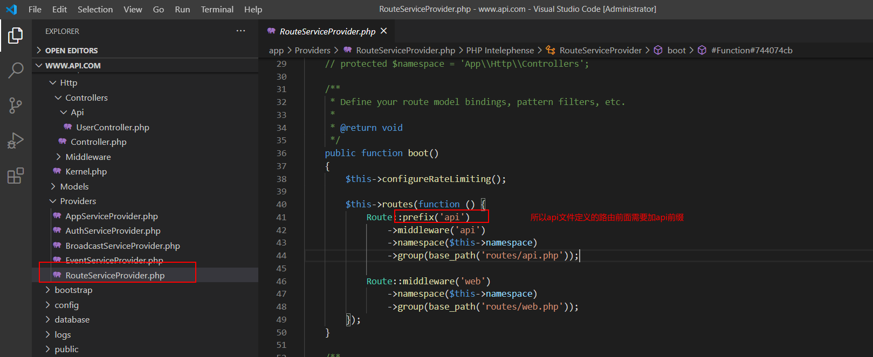Click the 'Providers' breadcrumb segment
Image resolution: width=873 pixels, height=357 pixels.
coord(313,50)
